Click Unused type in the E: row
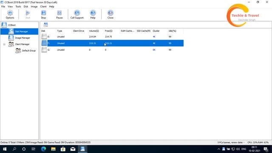The width and height of the screenshot is (272, 153). tap(61, 37)
